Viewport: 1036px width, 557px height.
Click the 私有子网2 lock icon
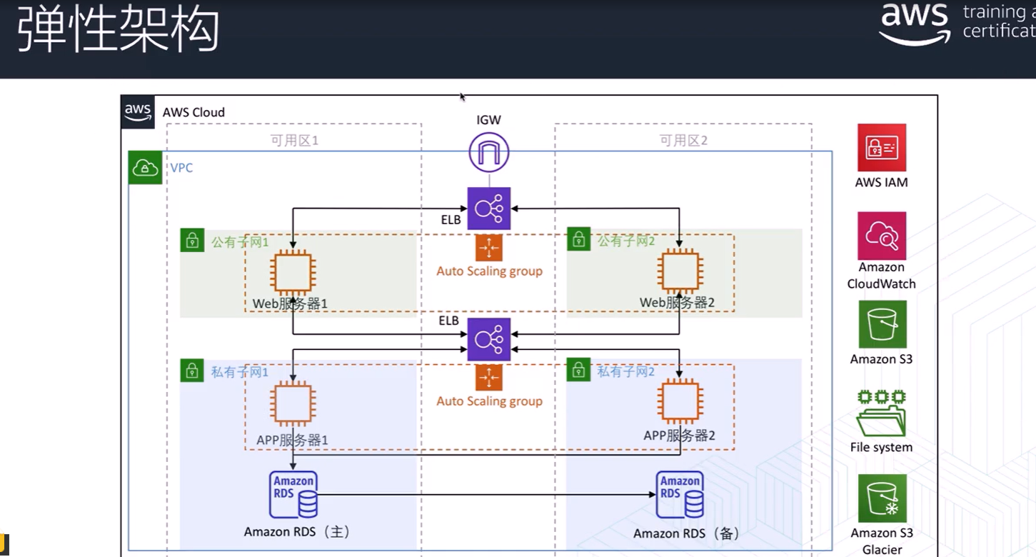[579, 370]
